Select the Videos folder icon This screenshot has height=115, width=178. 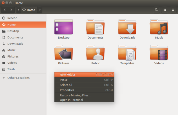click(159, 53)
